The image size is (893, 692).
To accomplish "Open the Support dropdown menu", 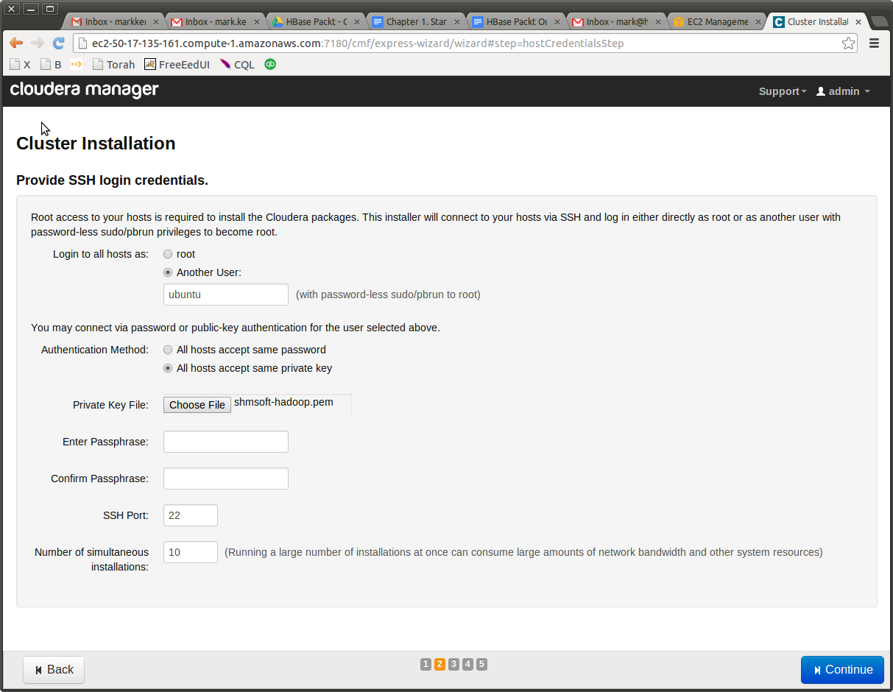I will coord(783,91).
